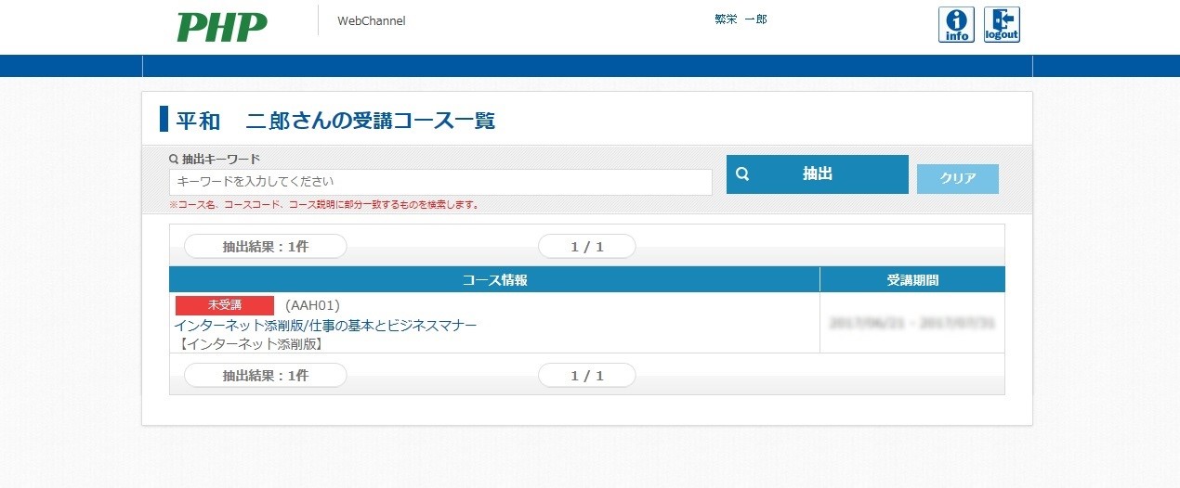
Task: Click the bottom 1 / 1 page indicator
Action: click(587, 375)
